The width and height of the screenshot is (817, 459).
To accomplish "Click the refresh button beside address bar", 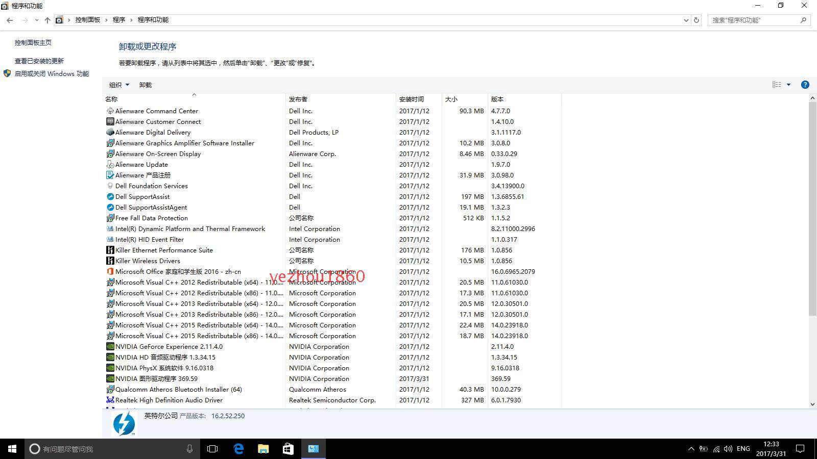I will pos(696,20).
